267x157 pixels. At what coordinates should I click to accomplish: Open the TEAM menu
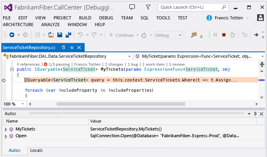coord(127,18)
